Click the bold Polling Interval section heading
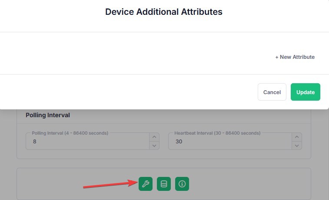This screenshot has width=329, height=200. pyautogui.click(x=48, y=115)
